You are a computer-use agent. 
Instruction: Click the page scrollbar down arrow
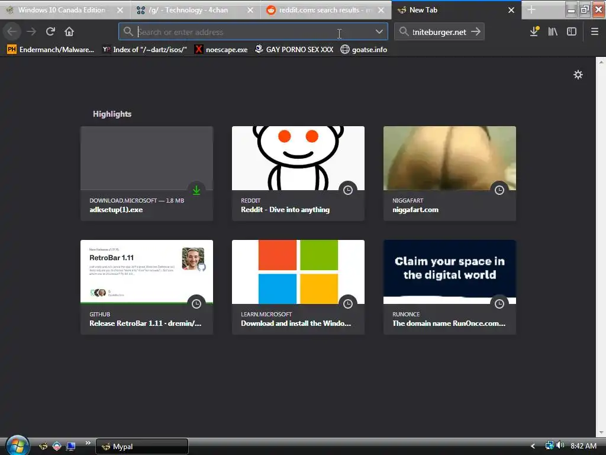601,432
